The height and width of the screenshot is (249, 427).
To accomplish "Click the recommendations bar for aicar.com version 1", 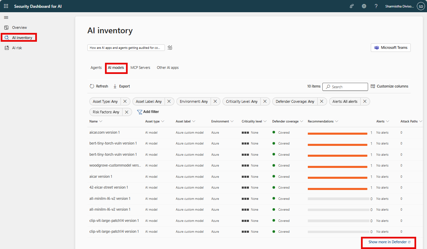I will [x=338, y=134].
